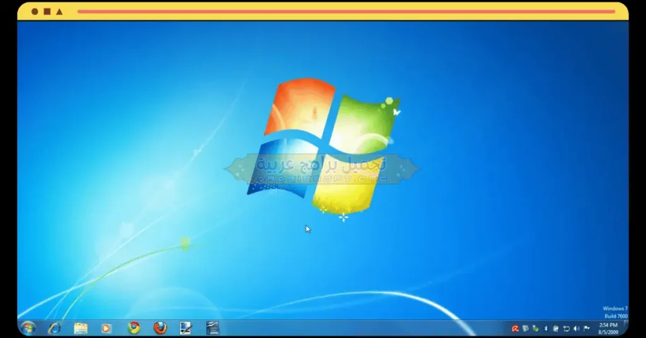Open the volume speaker tray icon
This screenshot has height=338, width=646.
pos(577,329)
